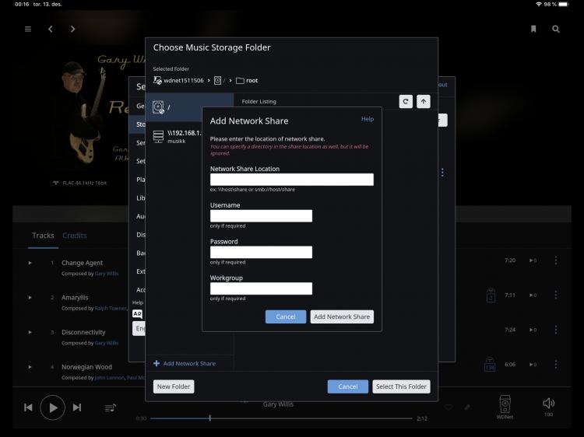Image resolution: width=584 pixels, height=437 pixels.
Task: Open the three-dot menu for Change Agent
Action: (x=555, y=260)
